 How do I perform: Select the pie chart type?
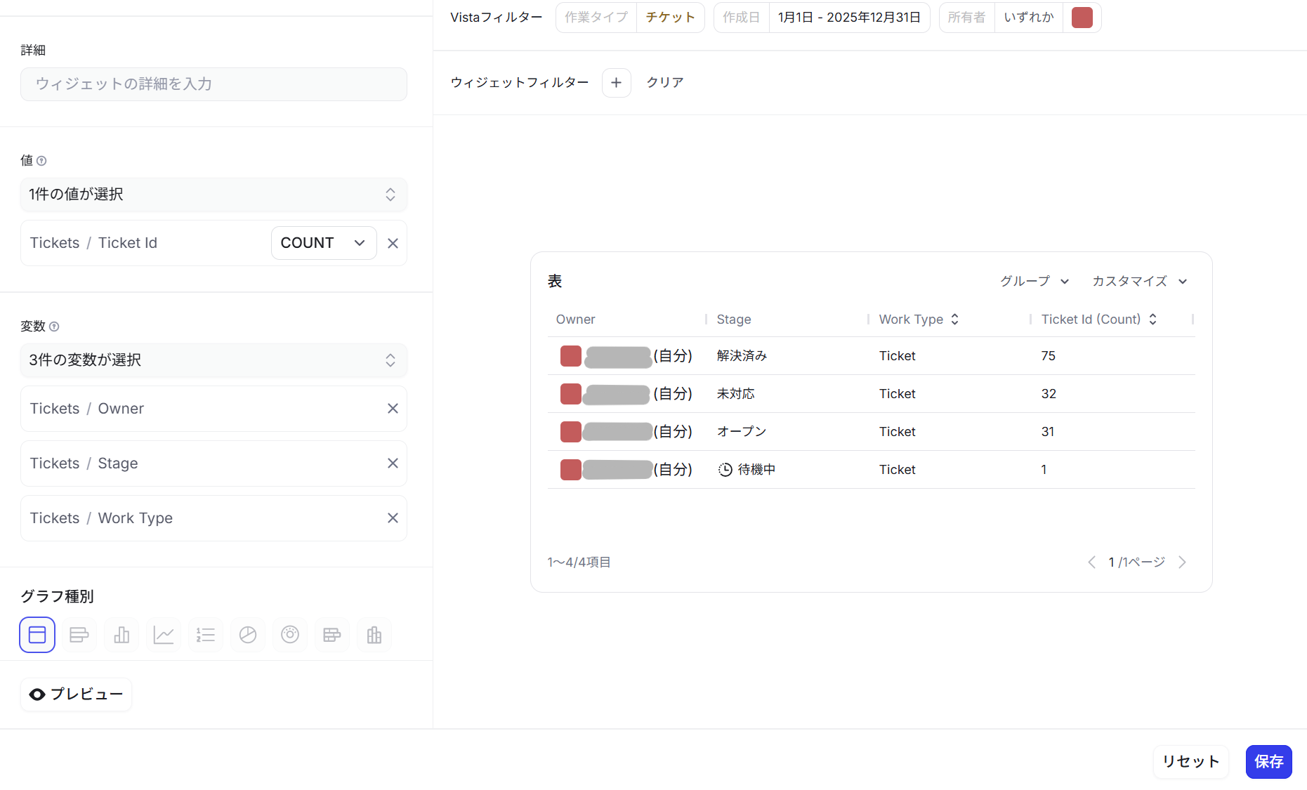point(248,634)
